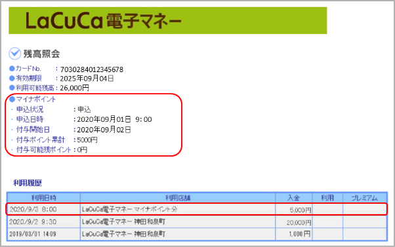The width and height of the screenshot is (395, 247).
Task: Click the カードNo. label
Action: (28, 69)
